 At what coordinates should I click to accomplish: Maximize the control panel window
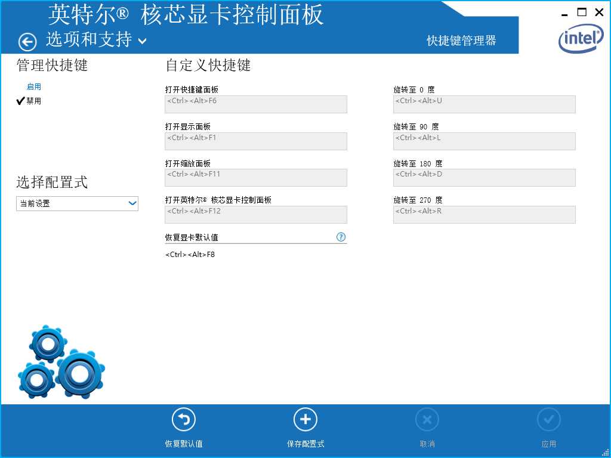point(582,12)
